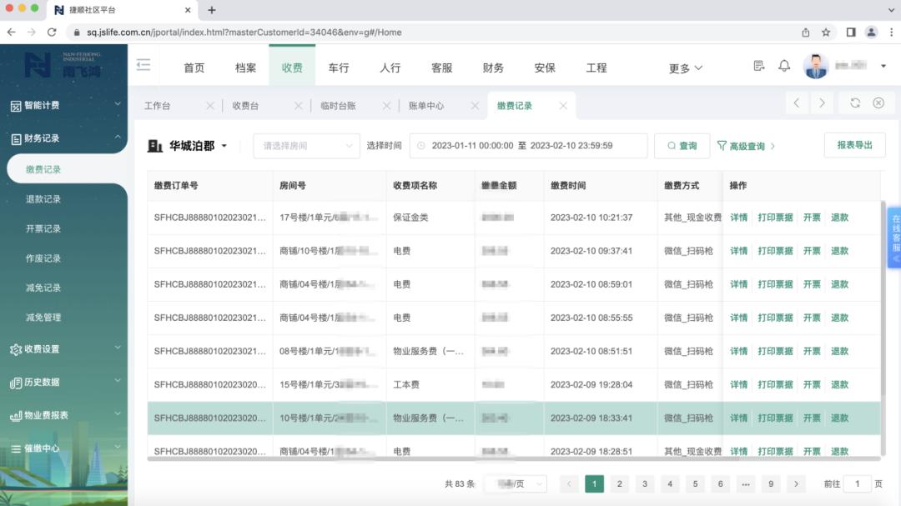This screenshot has width=901, height=506.
Task: Select 车行 in the top menu
Action: 339,67
